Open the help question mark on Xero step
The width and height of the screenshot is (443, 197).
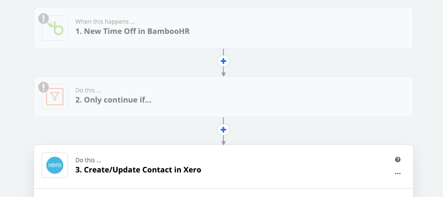click(x=398, y=160)
